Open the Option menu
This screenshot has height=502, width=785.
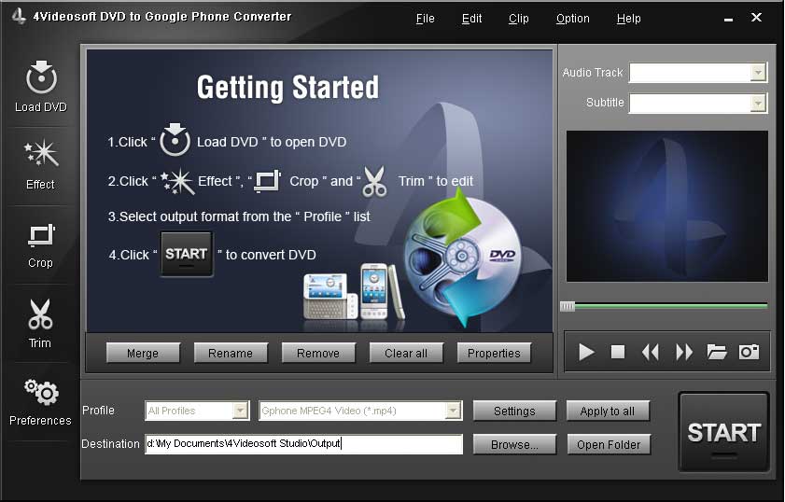(x=573, y=19)
